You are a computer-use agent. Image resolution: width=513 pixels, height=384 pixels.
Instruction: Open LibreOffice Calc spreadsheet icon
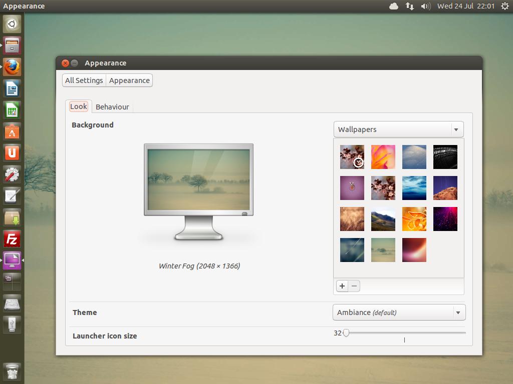[x=12, y=110]
